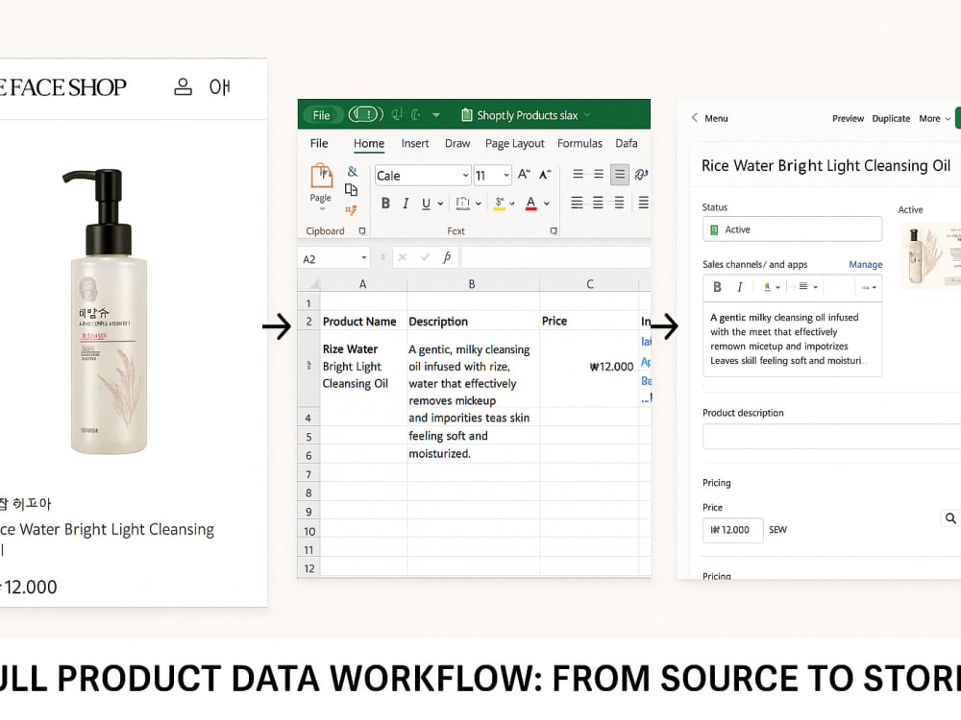Switch to the Page Layout tab in Excel
Image resolution: width=961 pixels, height=720 pixels.
click(515, 143)
